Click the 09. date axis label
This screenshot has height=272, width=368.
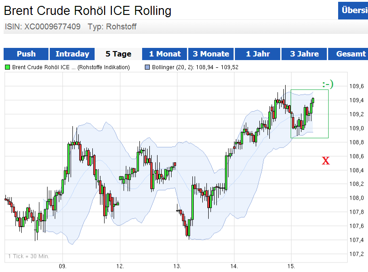[x=63, y=266]
